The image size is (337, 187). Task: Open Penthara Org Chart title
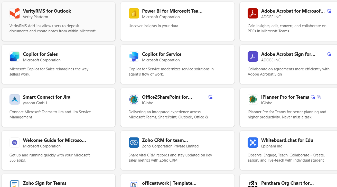[x=287, y=183]
